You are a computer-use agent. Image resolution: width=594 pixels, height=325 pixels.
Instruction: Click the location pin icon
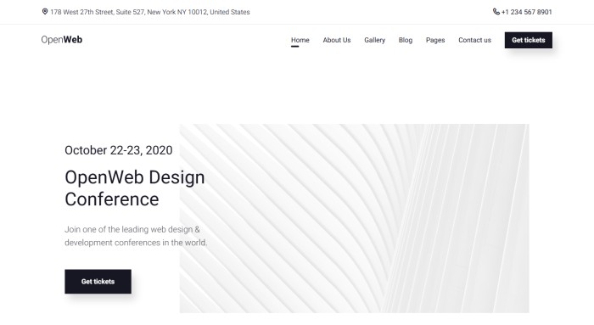(45, 12)
